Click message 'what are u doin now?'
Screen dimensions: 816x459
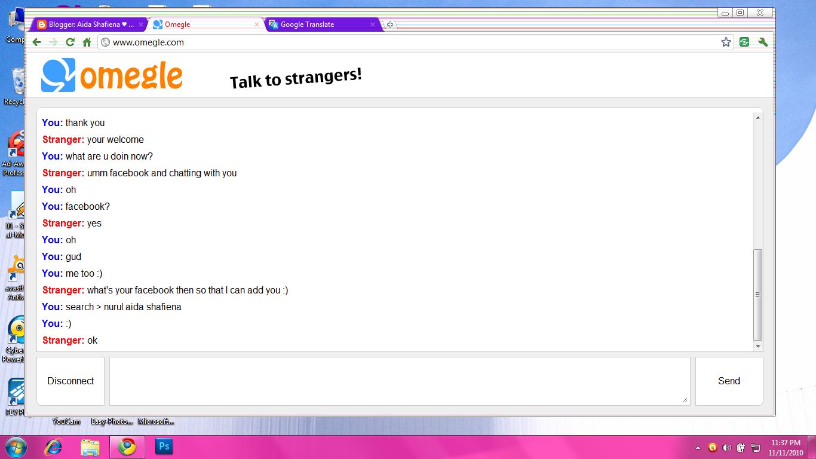pos(109,156)
